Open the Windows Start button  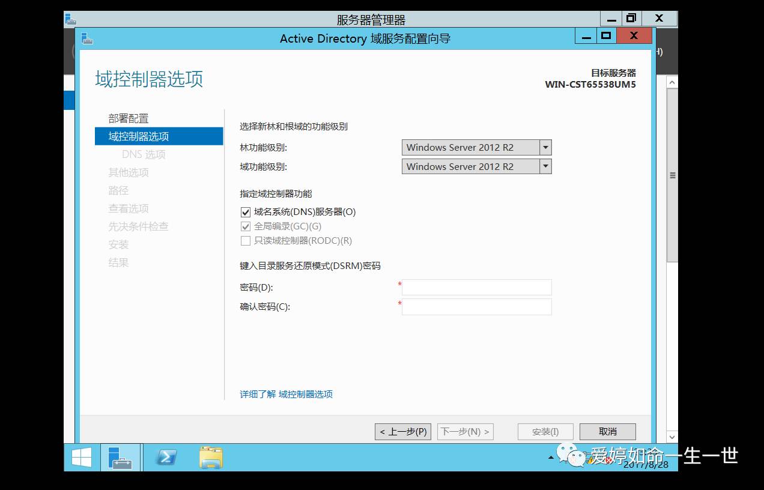tap(82, 458)
